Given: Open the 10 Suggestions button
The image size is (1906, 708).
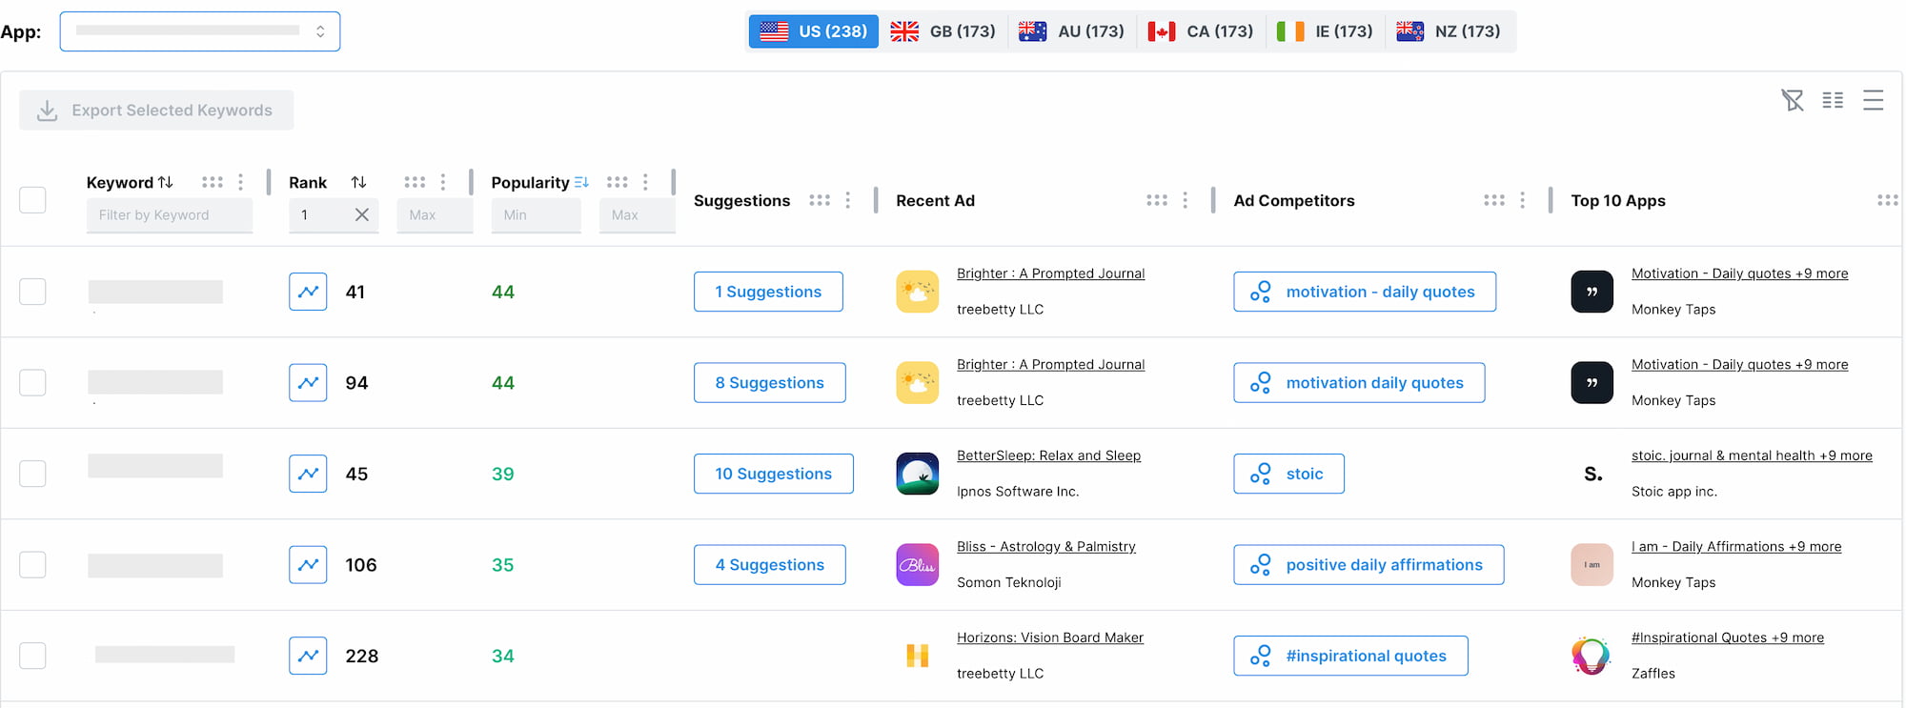Looking at the screenshot, I should (x=774, y=474).
